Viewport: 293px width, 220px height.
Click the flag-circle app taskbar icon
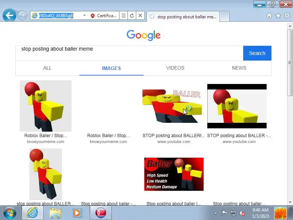101,213
